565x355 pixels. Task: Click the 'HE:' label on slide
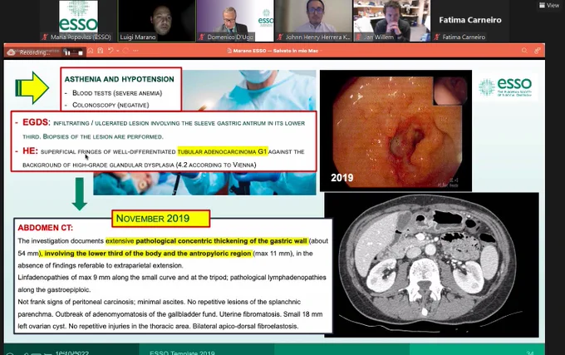tap(30, 150)
